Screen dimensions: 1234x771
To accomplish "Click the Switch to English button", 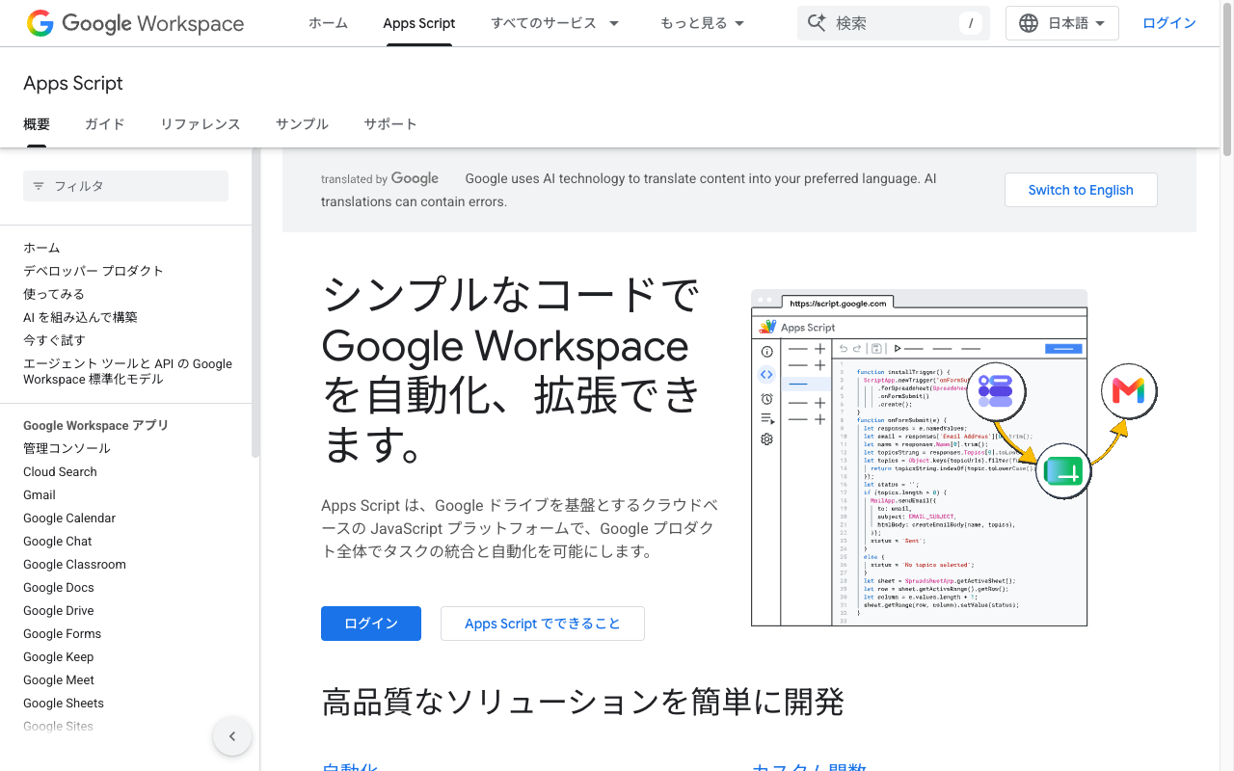I will point(1081,190).
